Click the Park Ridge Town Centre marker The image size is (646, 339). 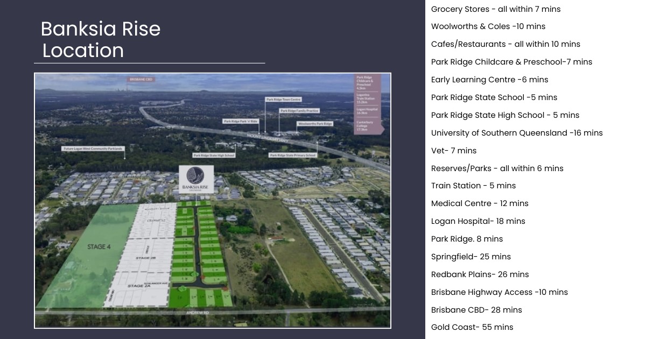(284, 100)
